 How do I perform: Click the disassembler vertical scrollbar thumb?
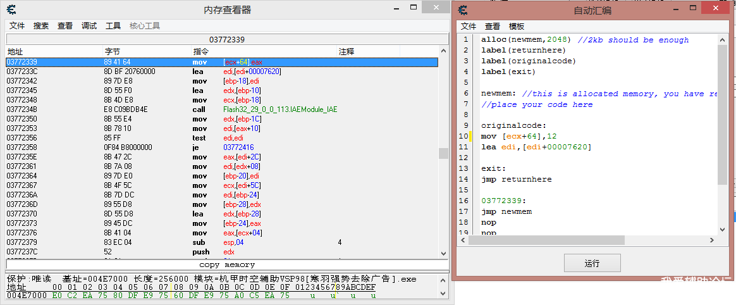pyautogui.click(x=443, y=154)
